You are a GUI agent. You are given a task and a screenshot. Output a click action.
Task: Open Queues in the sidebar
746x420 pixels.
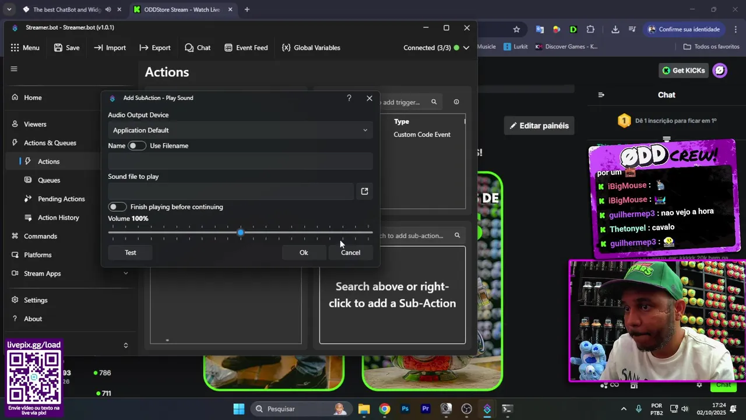tap(49, 180)
